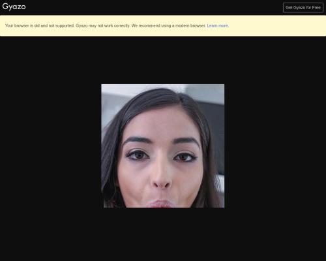Click the yellow browser warning banner
Screen dimensions: 326x261
[163, 25]
